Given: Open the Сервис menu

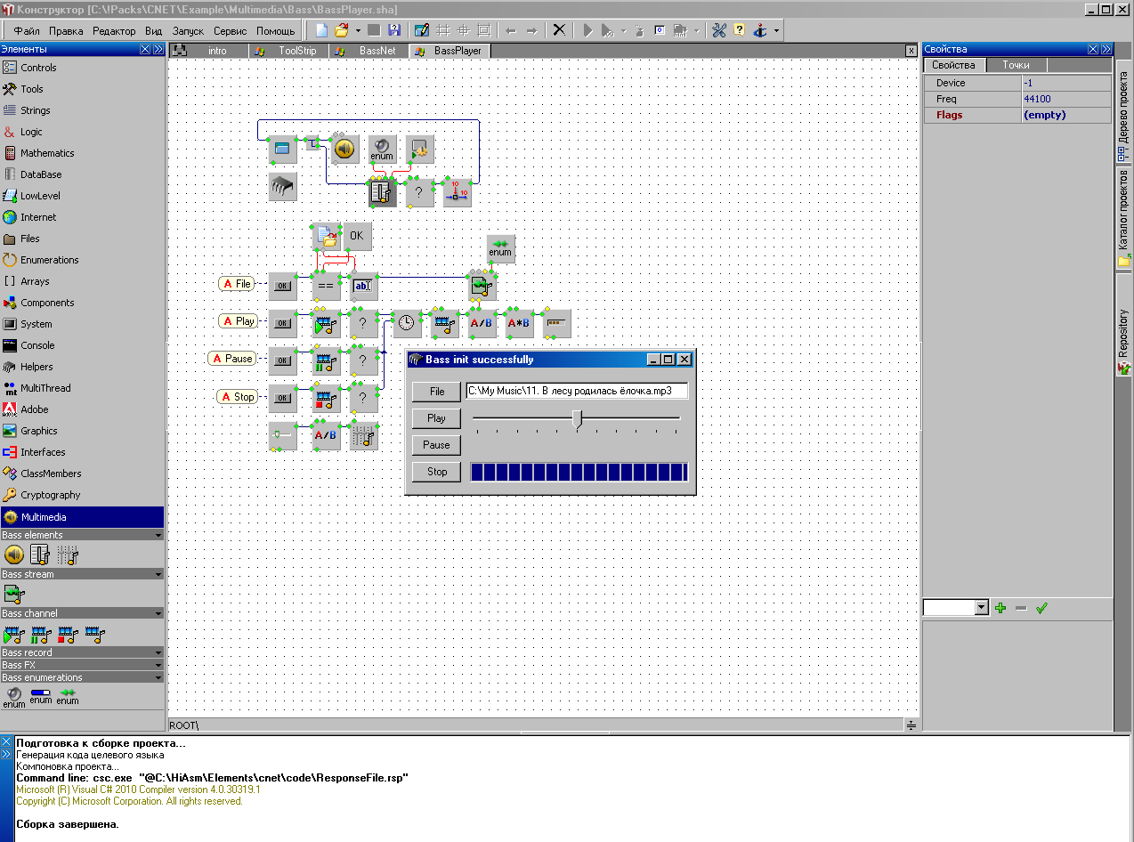Looking at the screenshot, I should coord(230,31).
